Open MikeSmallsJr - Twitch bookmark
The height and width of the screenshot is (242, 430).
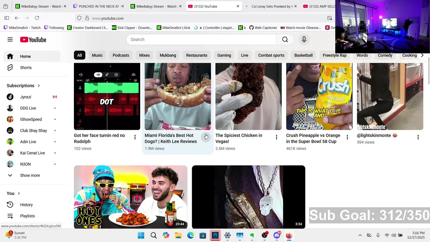pos(22,28)
